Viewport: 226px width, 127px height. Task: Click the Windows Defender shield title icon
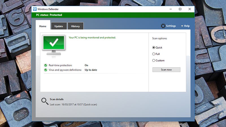[35, 9]
